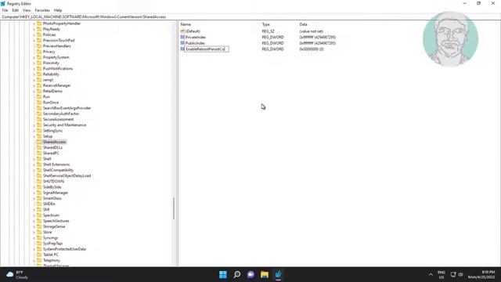Click the Run folder icon
This screenshot has width=501, height=282.
tap(39, 96)
